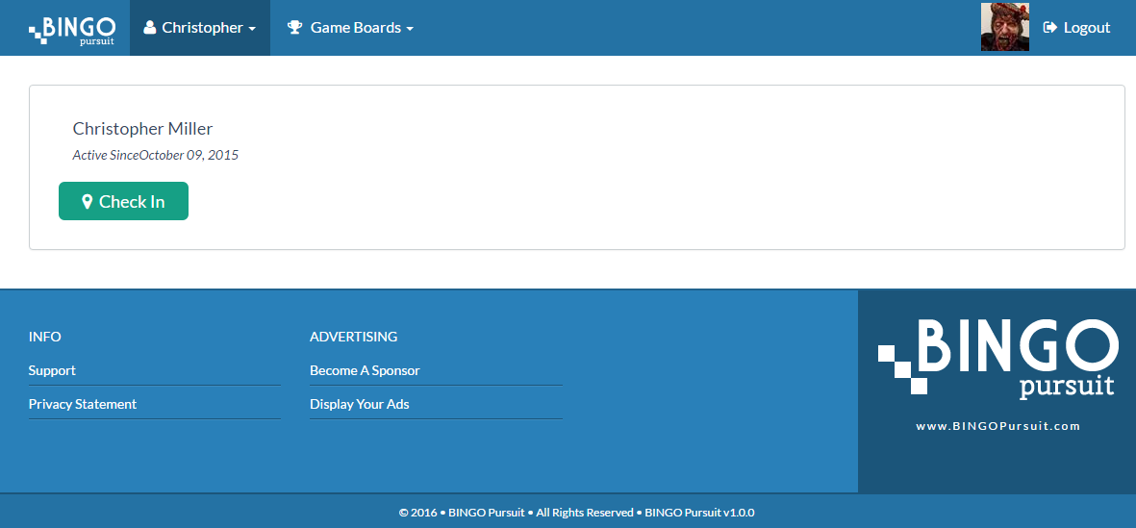1136x528 pixels.
Task: Open the Game Boards menu
Action: point(355,28)
